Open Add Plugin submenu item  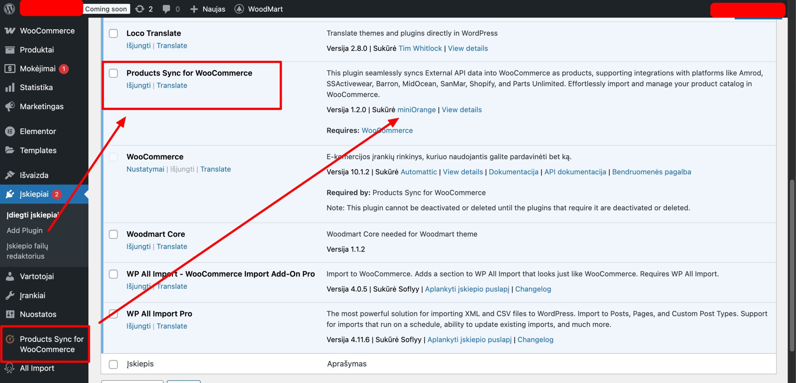click(25, 230)
